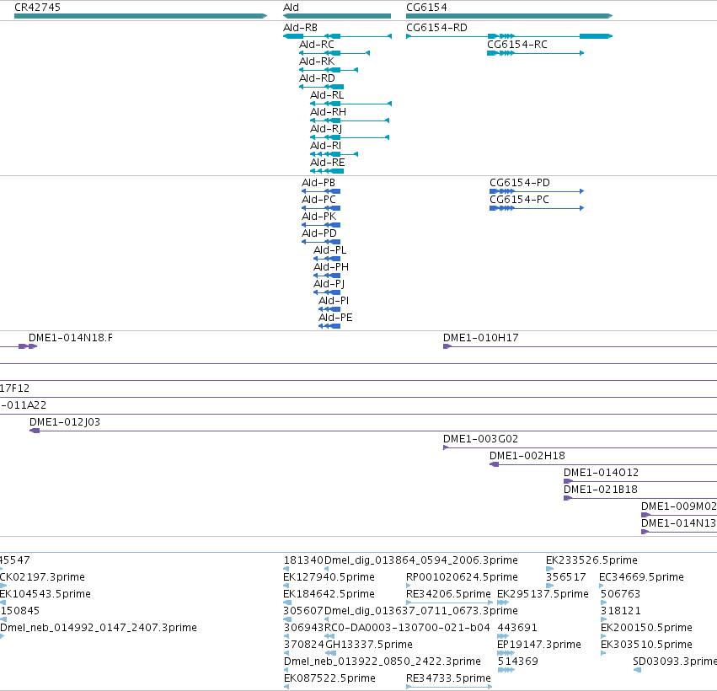Select the Ald-RD transcript label
The width and height of the screenshot is (717, 691).
(x=317, y=78)
